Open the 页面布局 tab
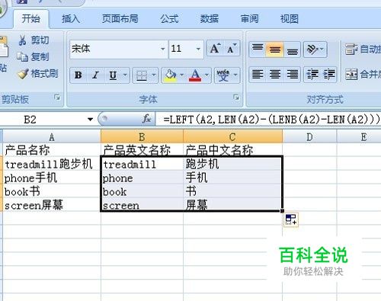Viewport: 381px width, 301px height. coord(120,19)
